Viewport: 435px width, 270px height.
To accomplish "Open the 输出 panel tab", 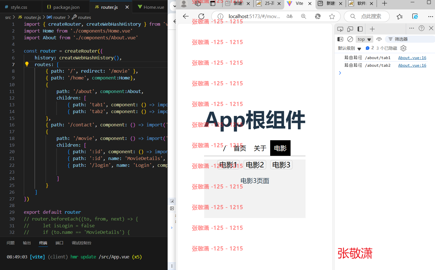I will (x=27, y=243).
